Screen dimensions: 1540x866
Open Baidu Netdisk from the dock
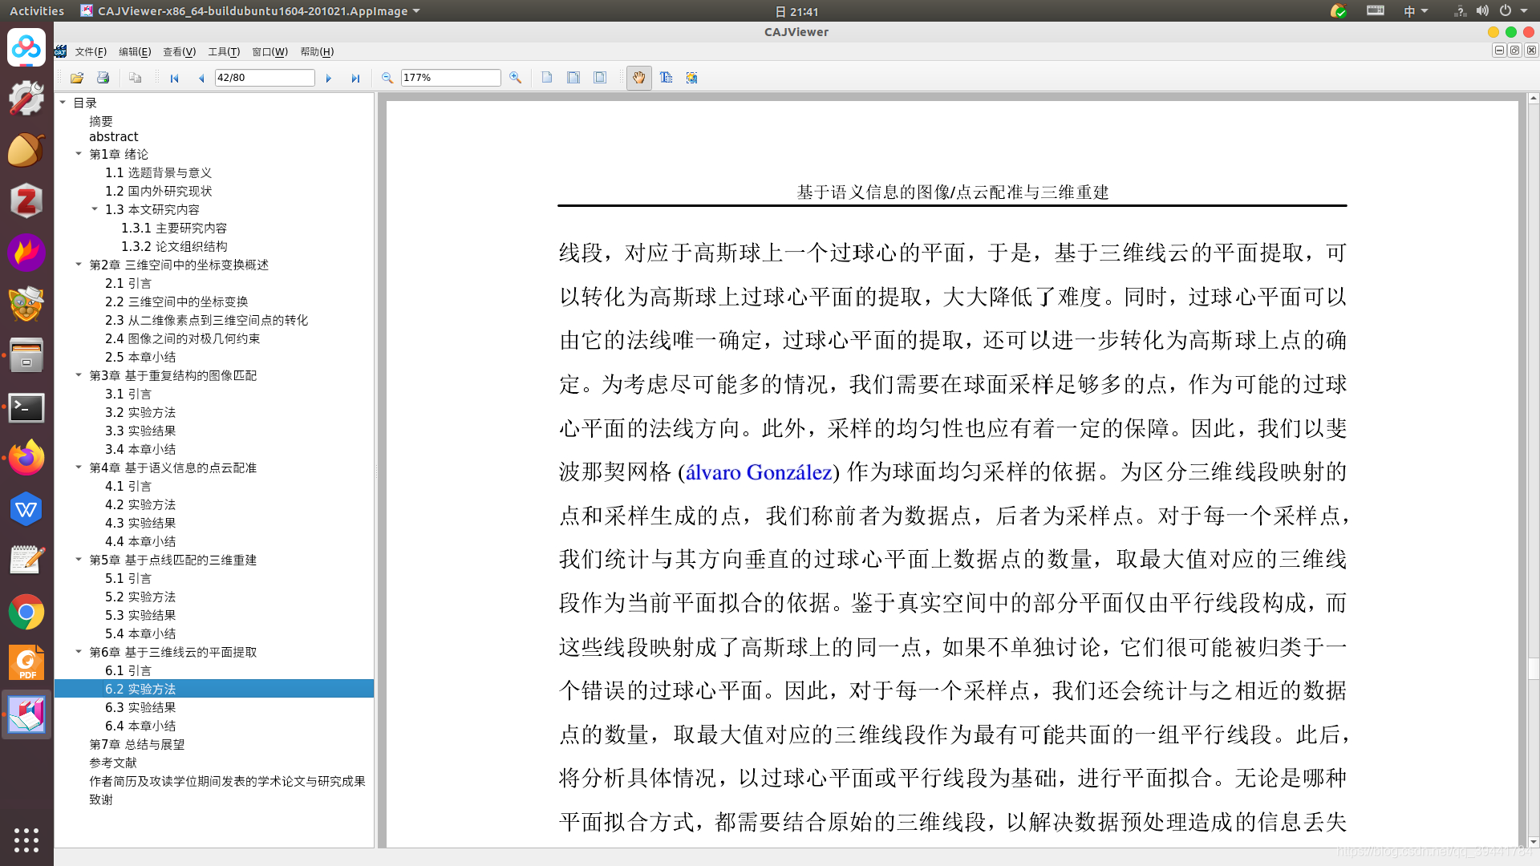tap(26, 48)
